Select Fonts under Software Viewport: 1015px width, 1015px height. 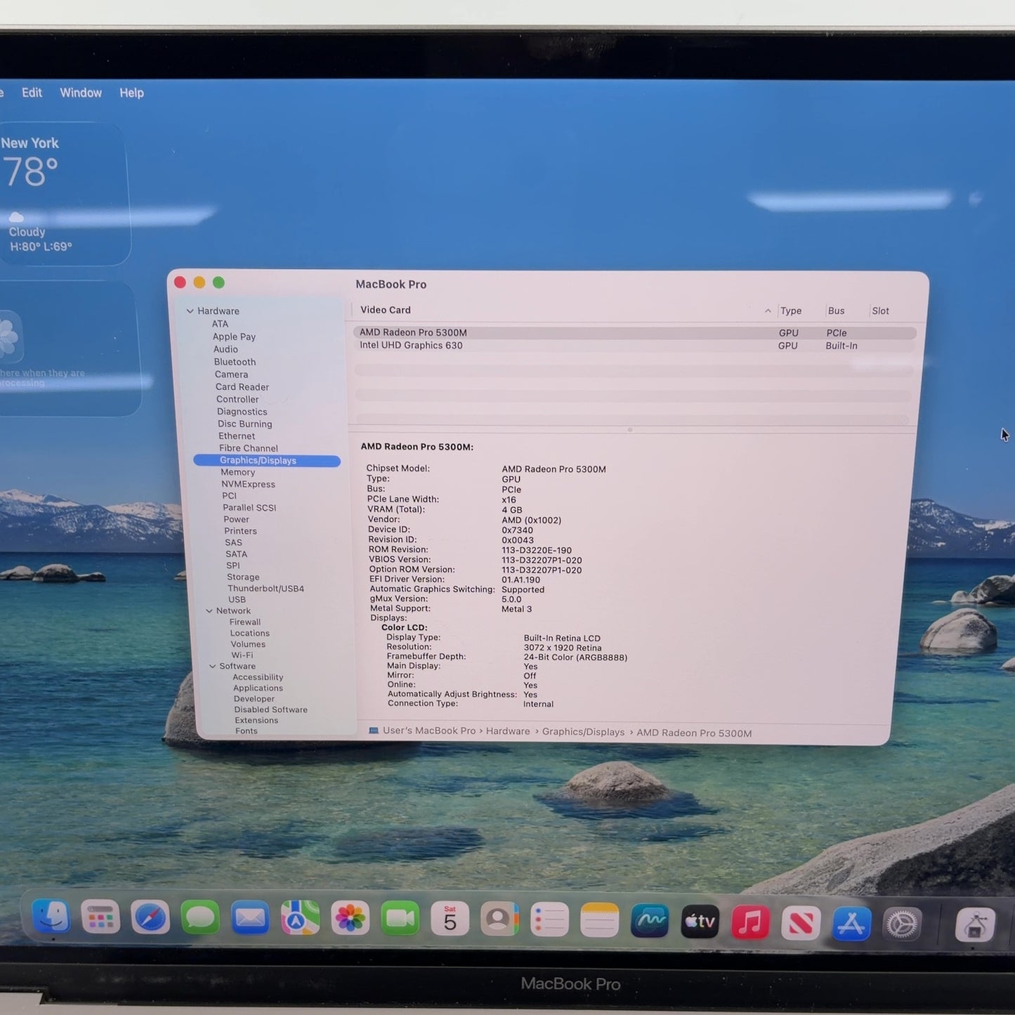coord(247,731)
